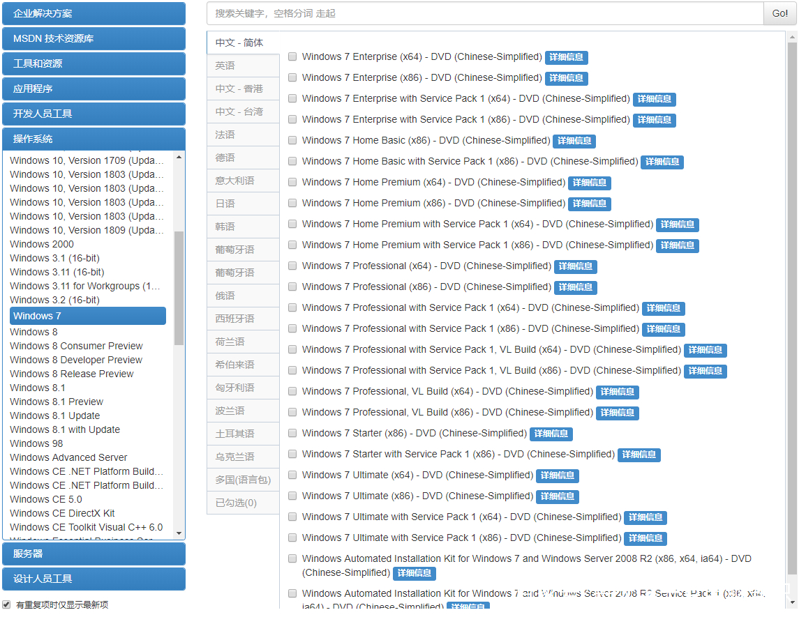Tick Windows 7 Professional, VL Build (x64) checkbox

tap(292, 392)
